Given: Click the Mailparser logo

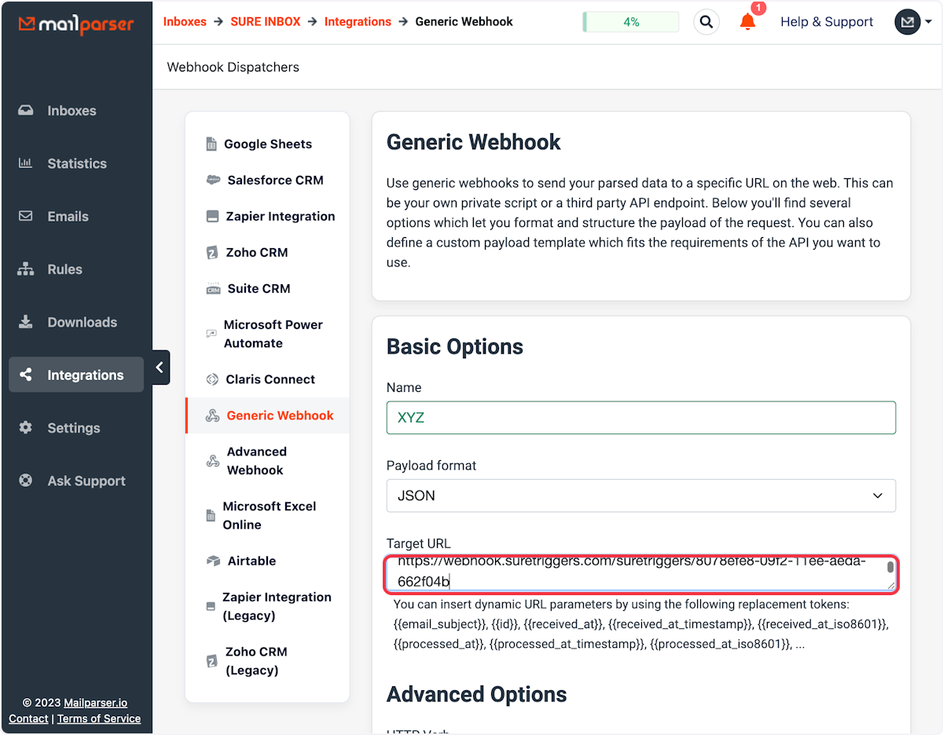Looking at the screenshot, I should [75, 24].
